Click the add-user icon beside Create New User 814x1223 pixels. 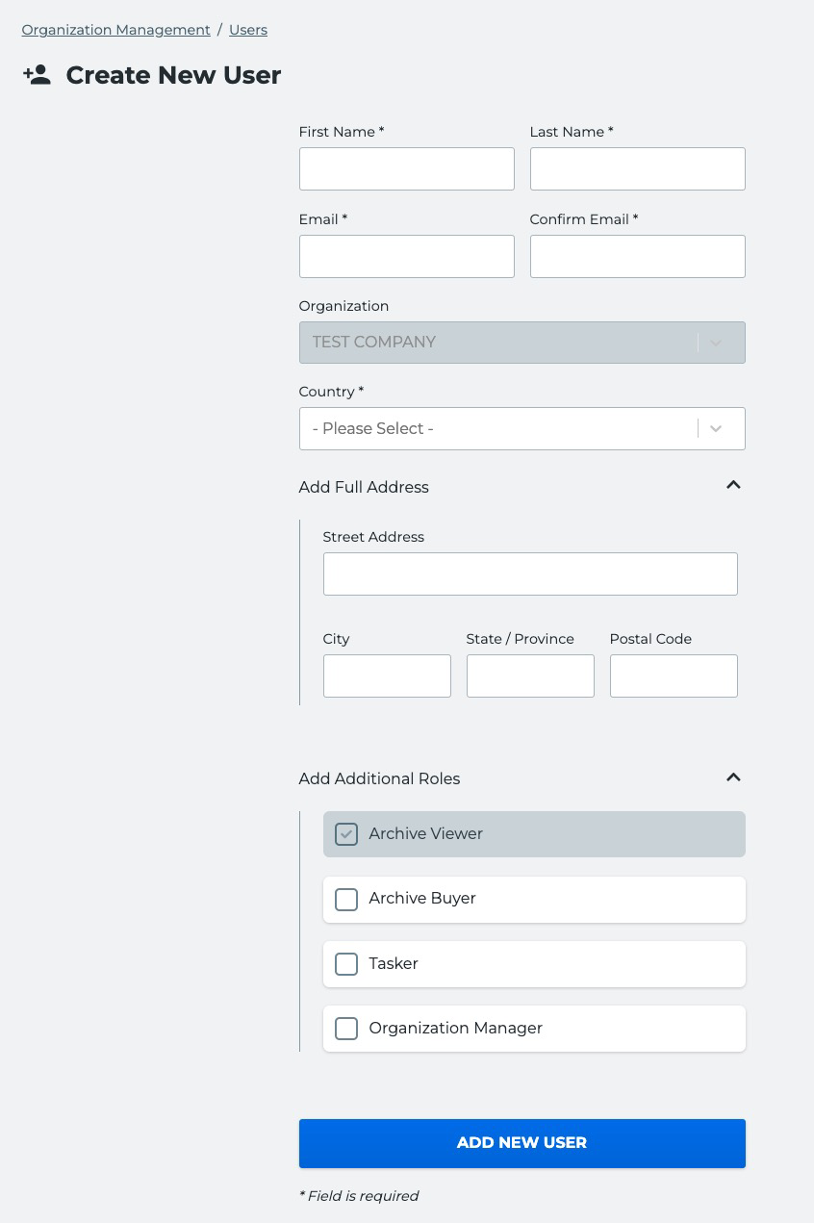tap(37, 75)
